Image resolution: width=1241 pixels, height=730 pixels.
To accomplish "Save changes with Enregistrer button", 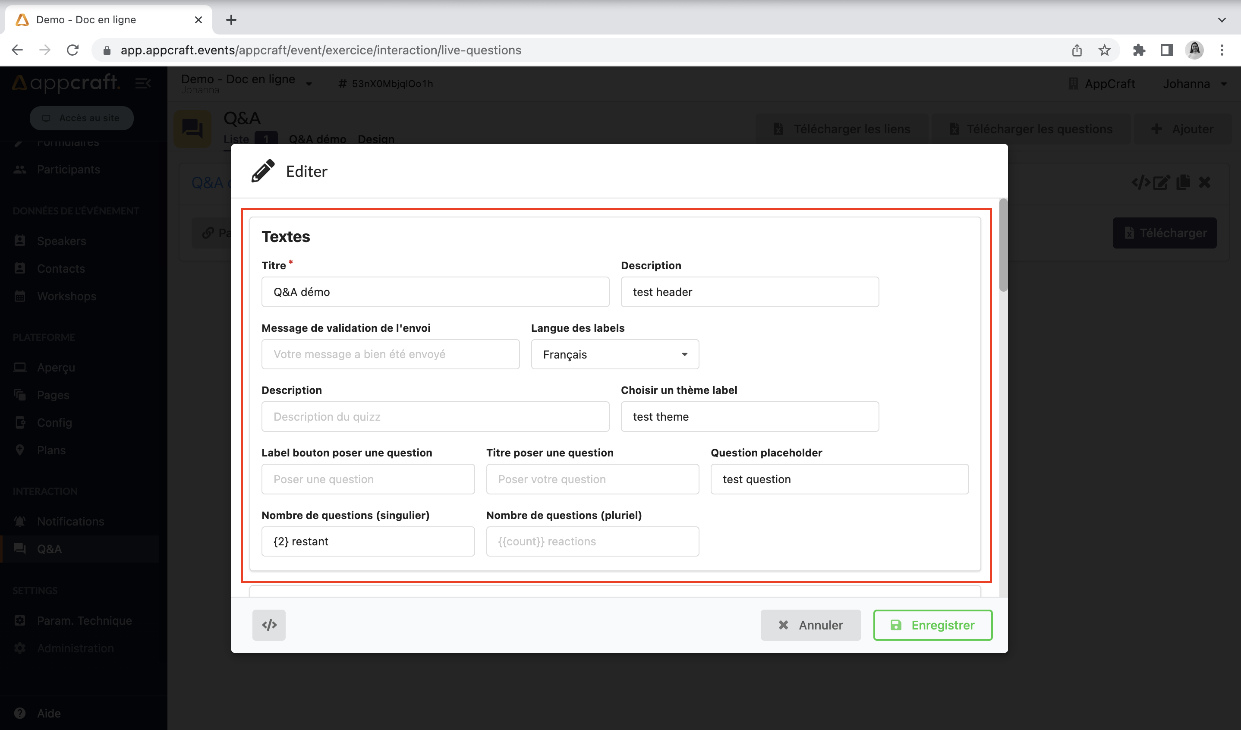I will click(x=933, y=625).
